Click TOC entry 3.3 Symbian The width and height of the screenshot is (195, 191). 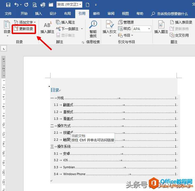click(116, 167)
